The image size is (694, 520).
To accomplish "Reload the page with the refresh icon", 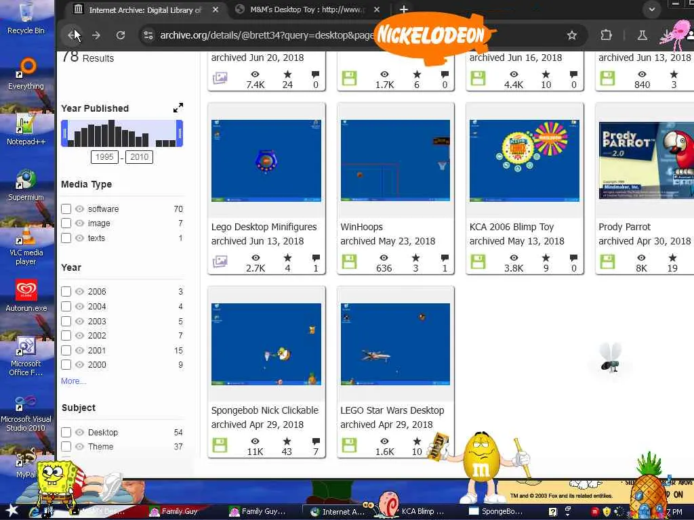I will point(121,35).
